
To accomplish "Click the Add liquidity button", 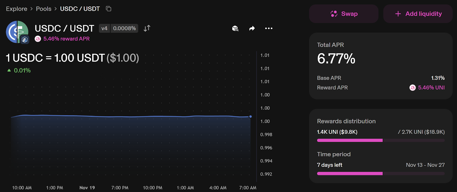I will pos(418,14).
